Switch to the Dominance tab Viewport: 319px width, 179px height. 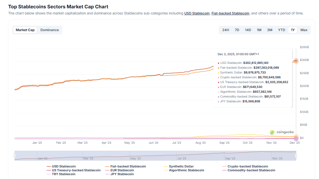[50, 30]
